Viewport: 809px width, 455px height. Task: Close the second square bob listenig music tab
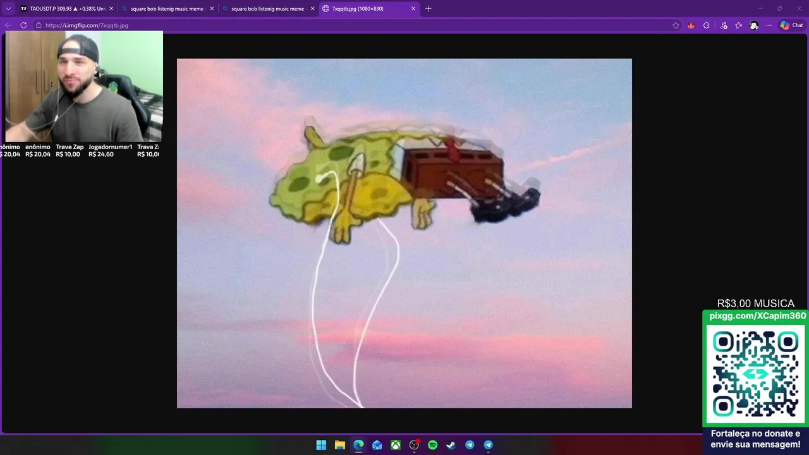pyautogui.click(x=312, y=9)
